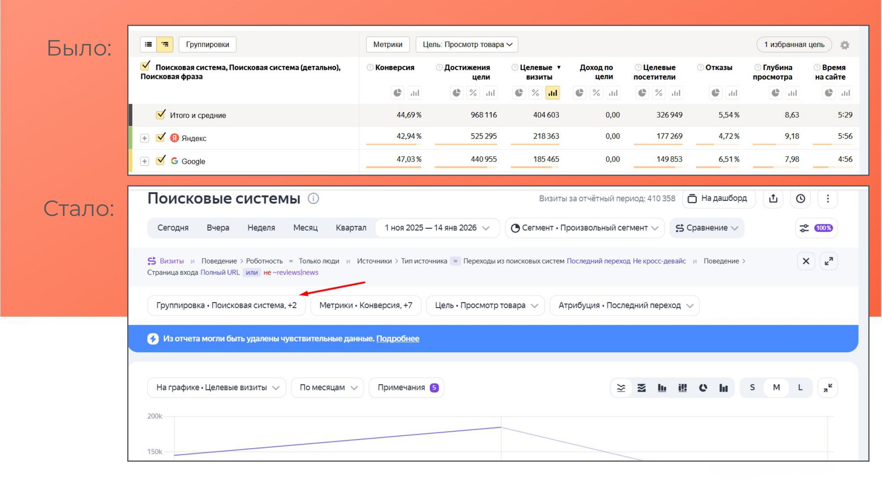Click the settings gear icon

point(844,45)
